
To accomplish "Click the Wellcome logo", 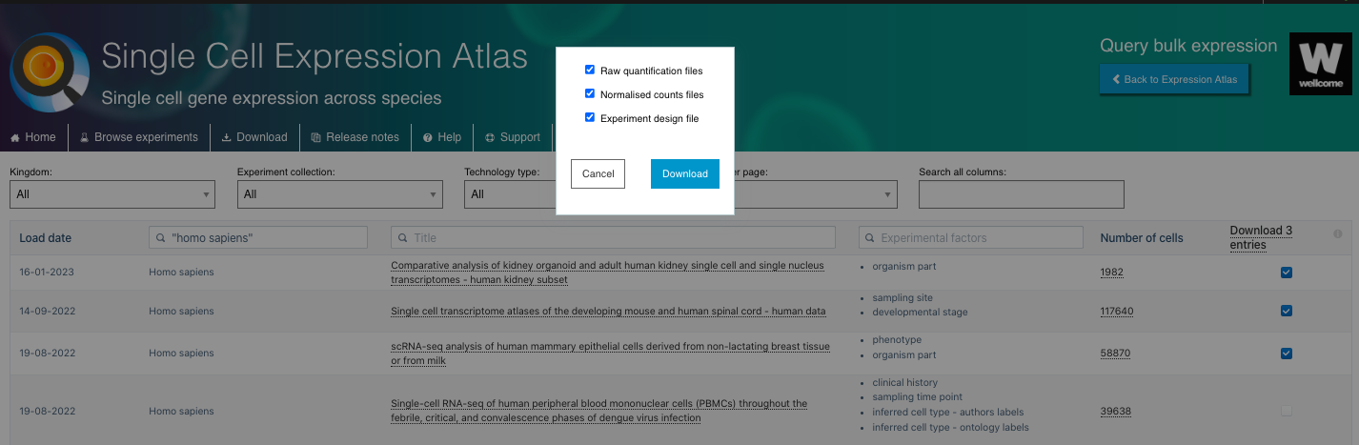I will pos(1320,64).
